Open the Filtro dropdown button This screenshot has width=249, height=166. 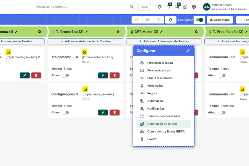(x=243, y=20)
